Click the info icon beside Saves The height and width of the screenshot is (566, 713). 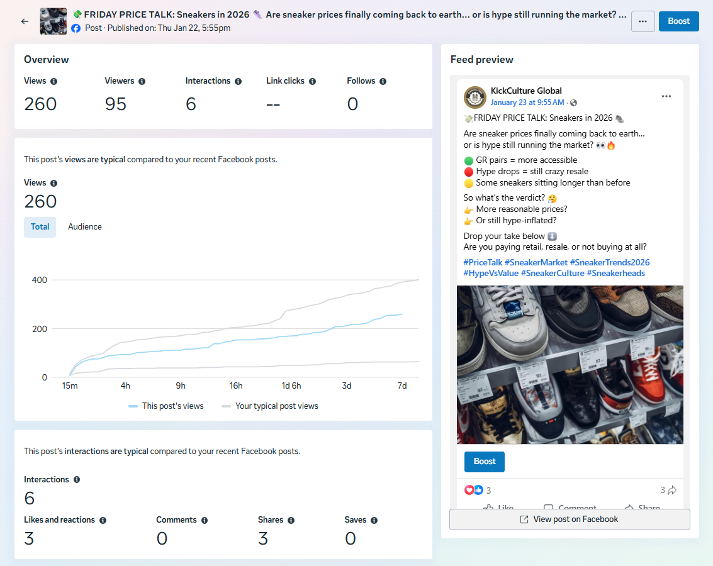click(x=374, y=520)
